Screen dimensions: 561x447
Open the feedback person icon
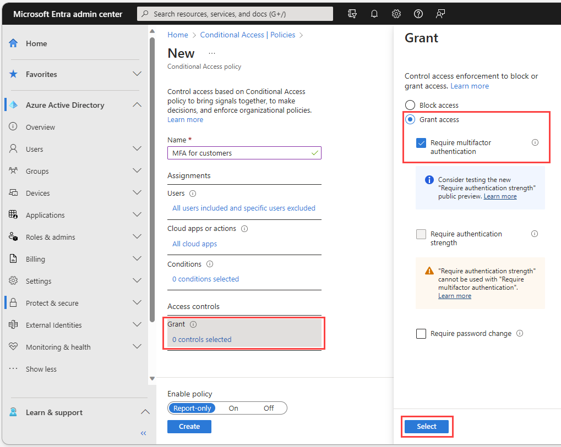pos(440,14)
